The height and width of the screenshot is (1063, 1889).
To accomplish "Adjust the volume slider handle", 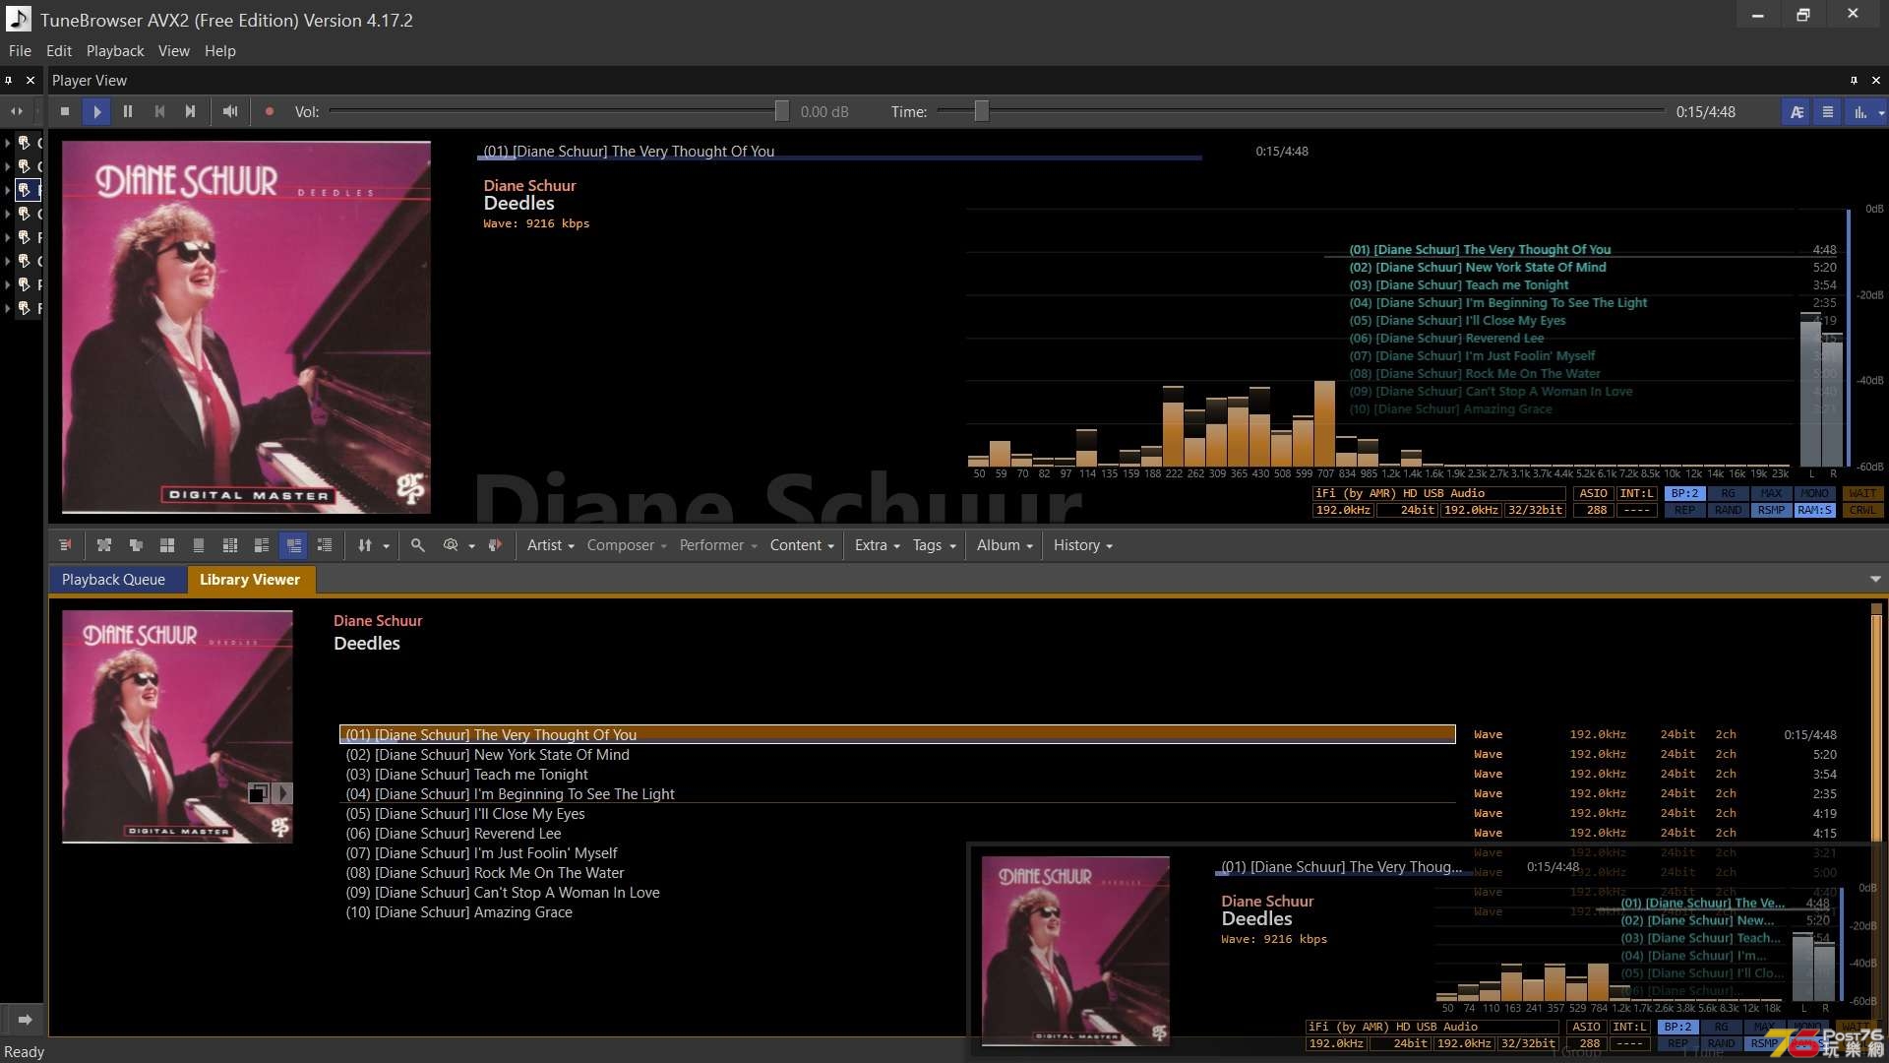I will [x=782, y=112].
